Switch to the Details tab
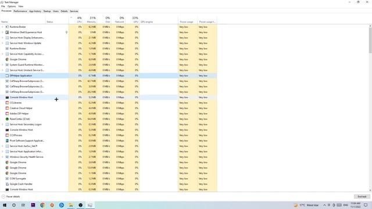 (64, 11)
